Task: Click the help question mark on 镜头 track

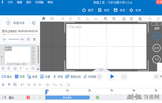Action: pos(28,97)
